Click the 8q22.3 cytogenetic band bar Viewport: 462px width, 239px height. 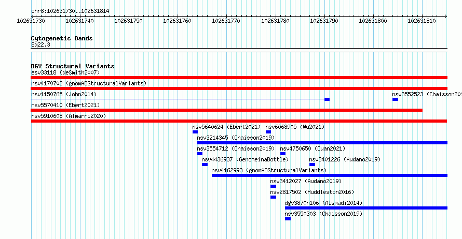click(x=239, y=50)
